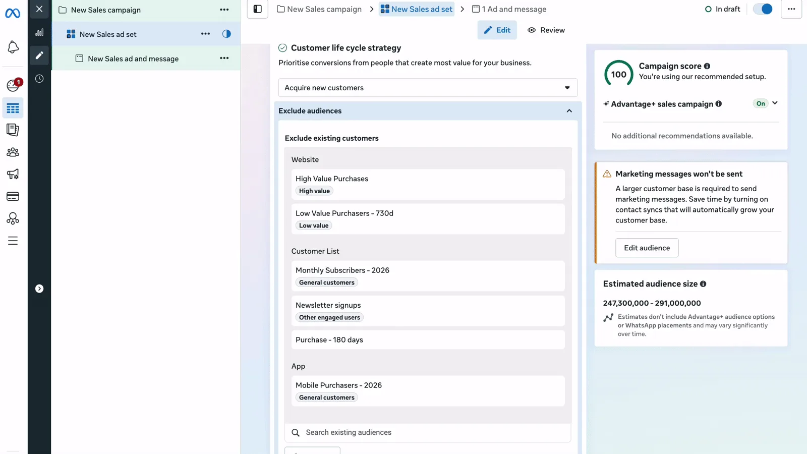Open the linked-circles icon in left sidebar

pos(13,218)
